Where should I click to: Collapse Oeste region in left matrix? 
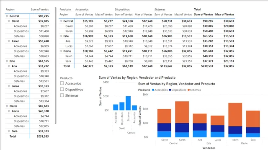(7, 106)
